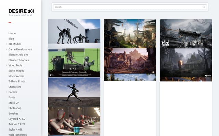Select the Video Tools link
Viewport: 219px width, 136px height.
click(15, 65)
